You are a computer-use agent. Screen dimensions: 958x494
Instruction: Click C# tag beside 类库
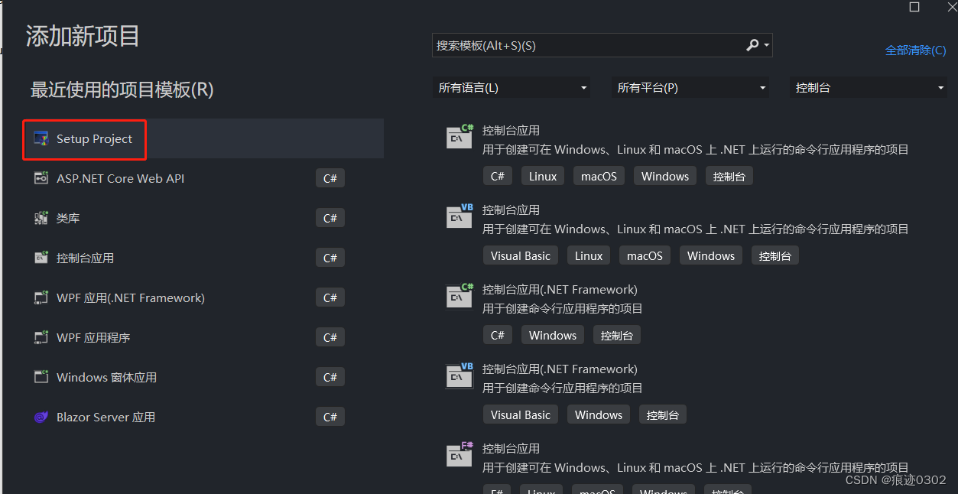click(330, 218)
